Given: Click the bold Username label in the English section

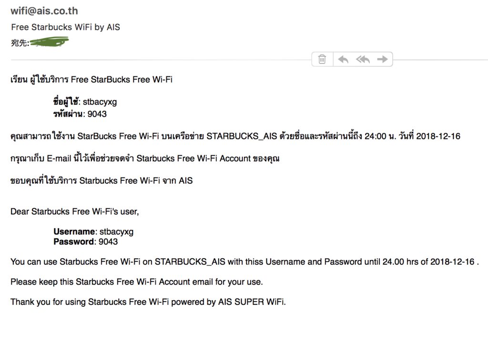Looking at the screenshot, I should tap(74, 231).
